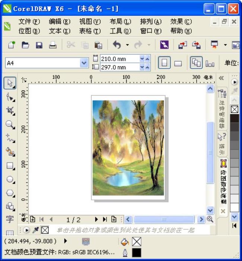Click the black outline color swatch in status bar
Image resolution: width=242 pixels, height=261 pixels.
pos(137,253)
